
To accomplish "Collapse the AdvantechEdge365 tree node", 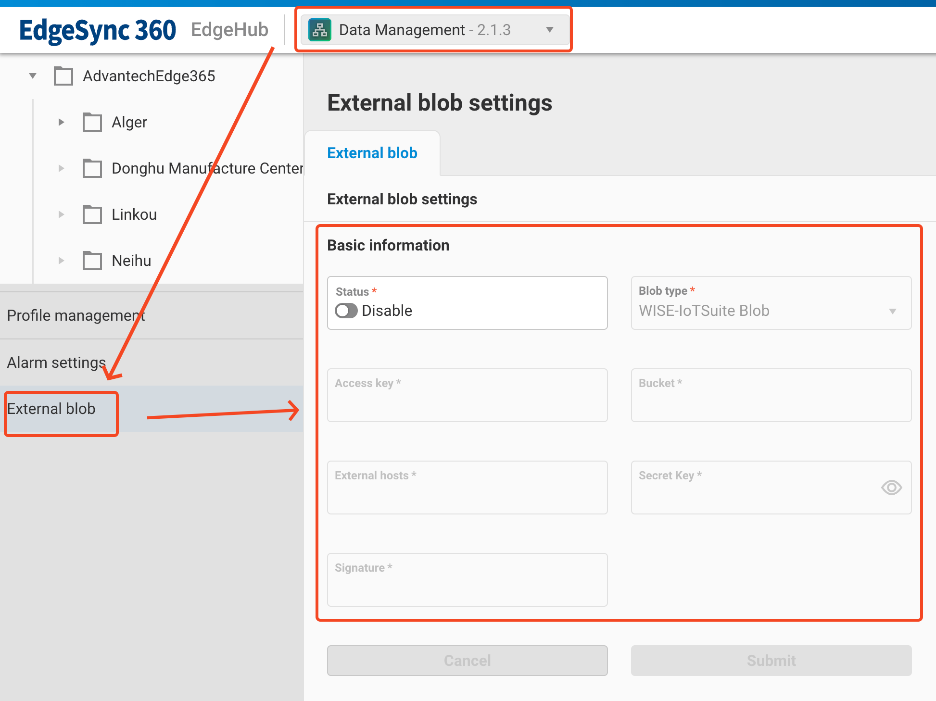I will pyautogui.click(x=33, y=76).
